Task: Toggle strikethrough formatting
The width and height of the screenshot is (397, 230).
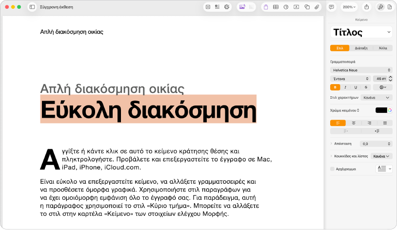Action: [x=366, y=88]
